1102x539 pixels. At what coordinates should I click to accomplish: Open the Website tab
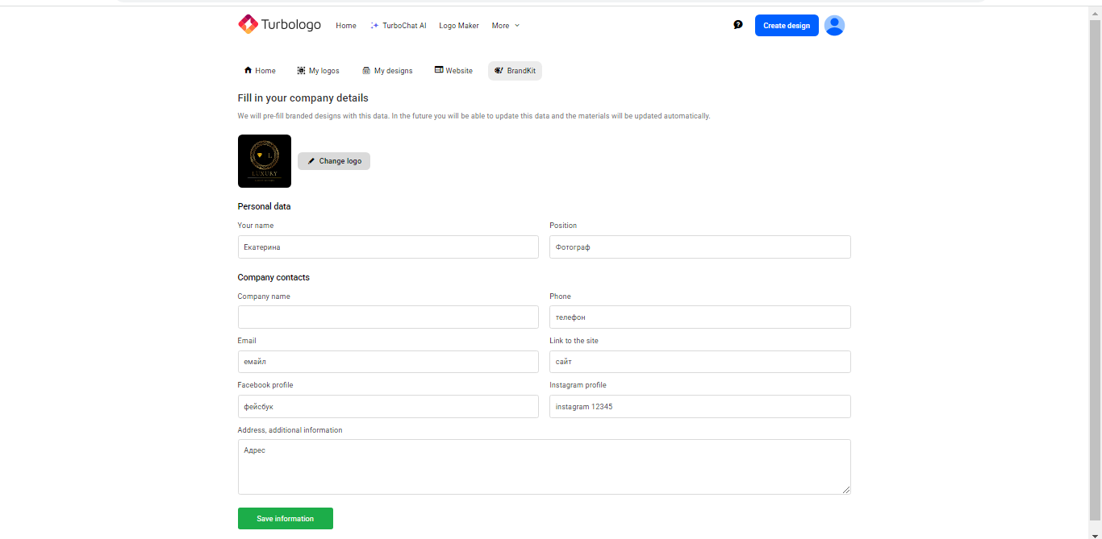tap(453, 71)
